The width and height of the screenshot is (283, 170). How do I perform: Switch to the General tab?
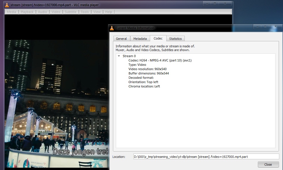click(121, 38)
